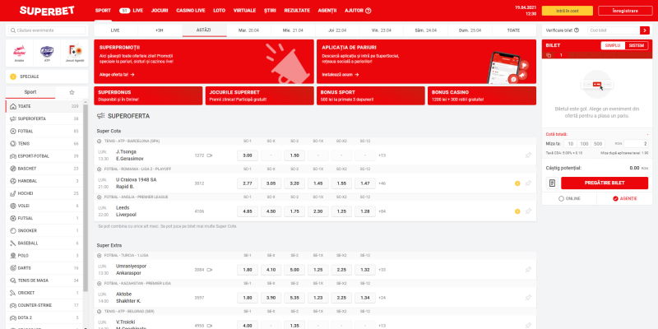Select the Agenție radio option
This screenshot has width=658, height=329.
coord(625,198)
